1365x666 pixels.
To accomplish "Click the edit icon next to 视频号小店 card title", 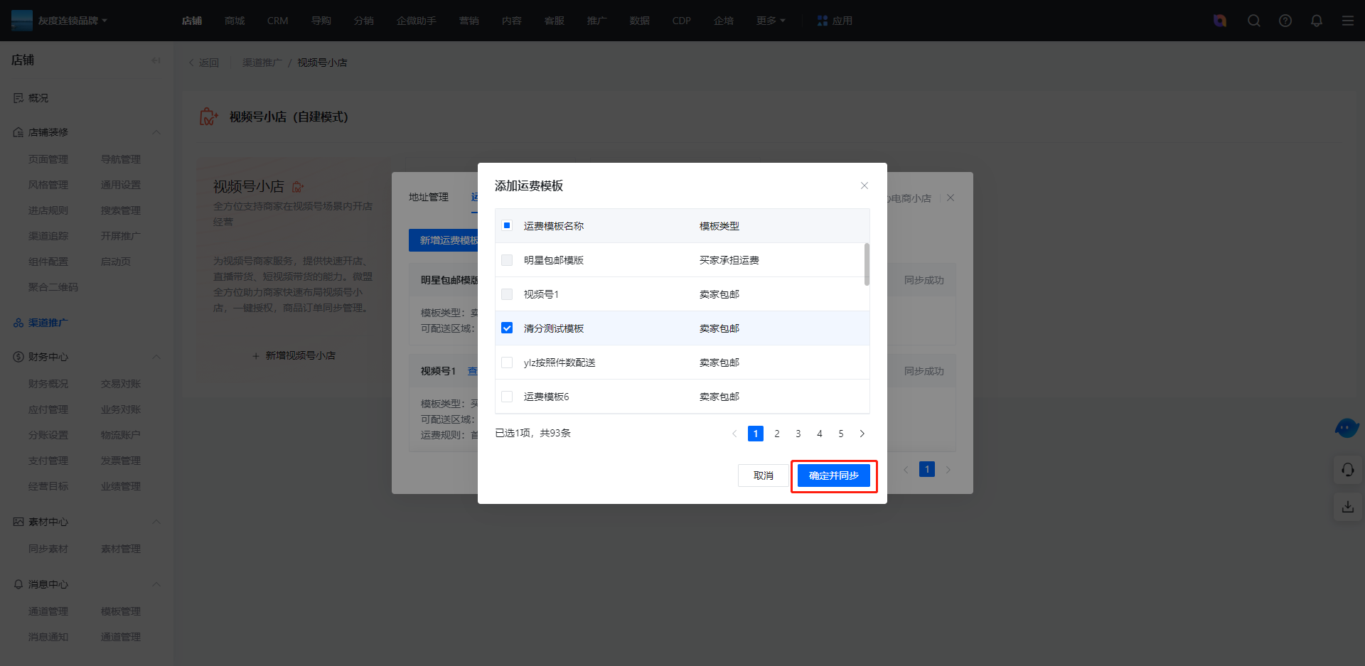I will click(x=298, y=187).
